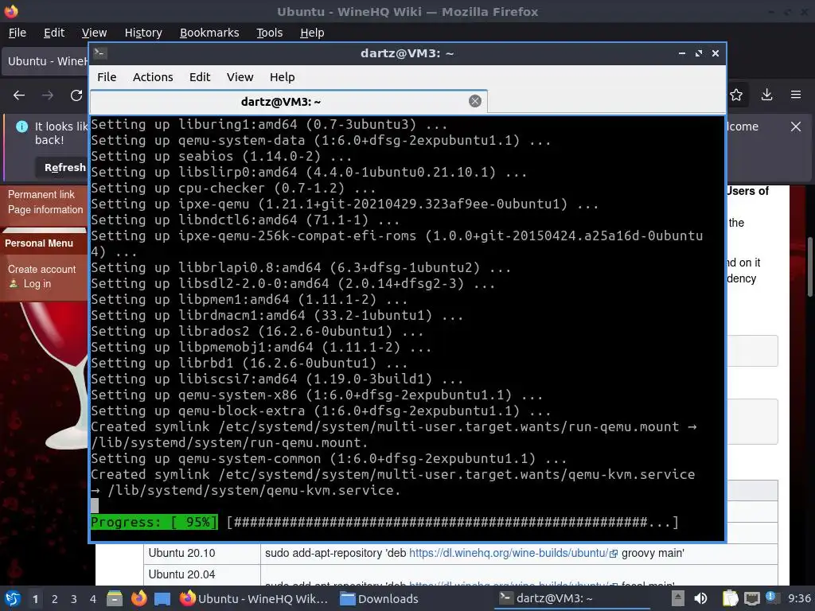This screenshot has height=611, width=815.
Task: Open the volume control tray icon
Action: (x=700, y=598)
